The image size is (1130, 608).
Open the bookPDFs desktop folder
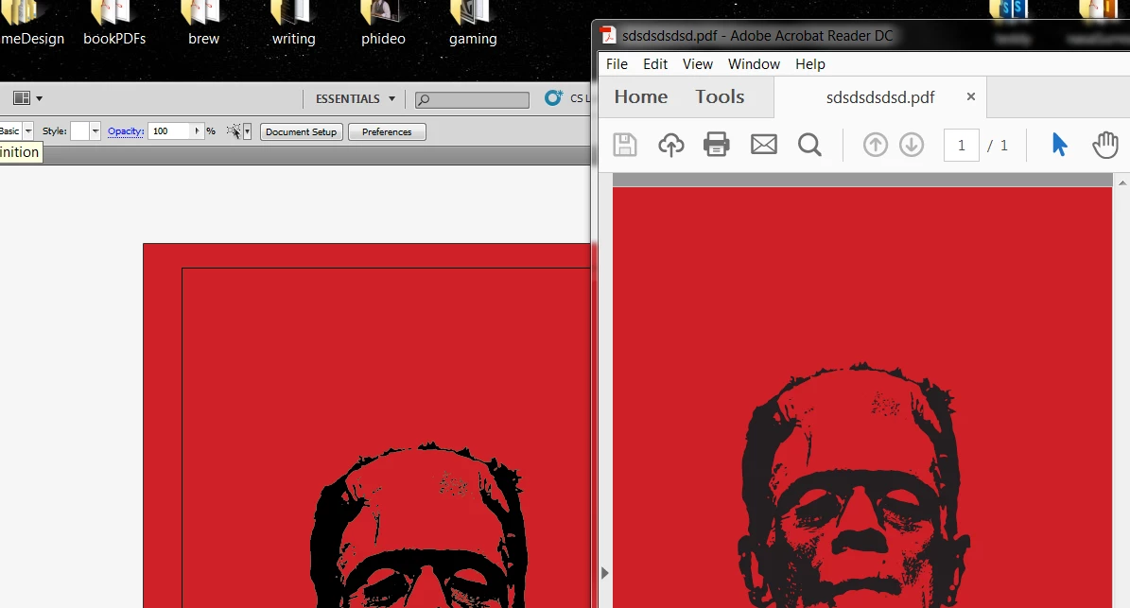click(113, 24)
